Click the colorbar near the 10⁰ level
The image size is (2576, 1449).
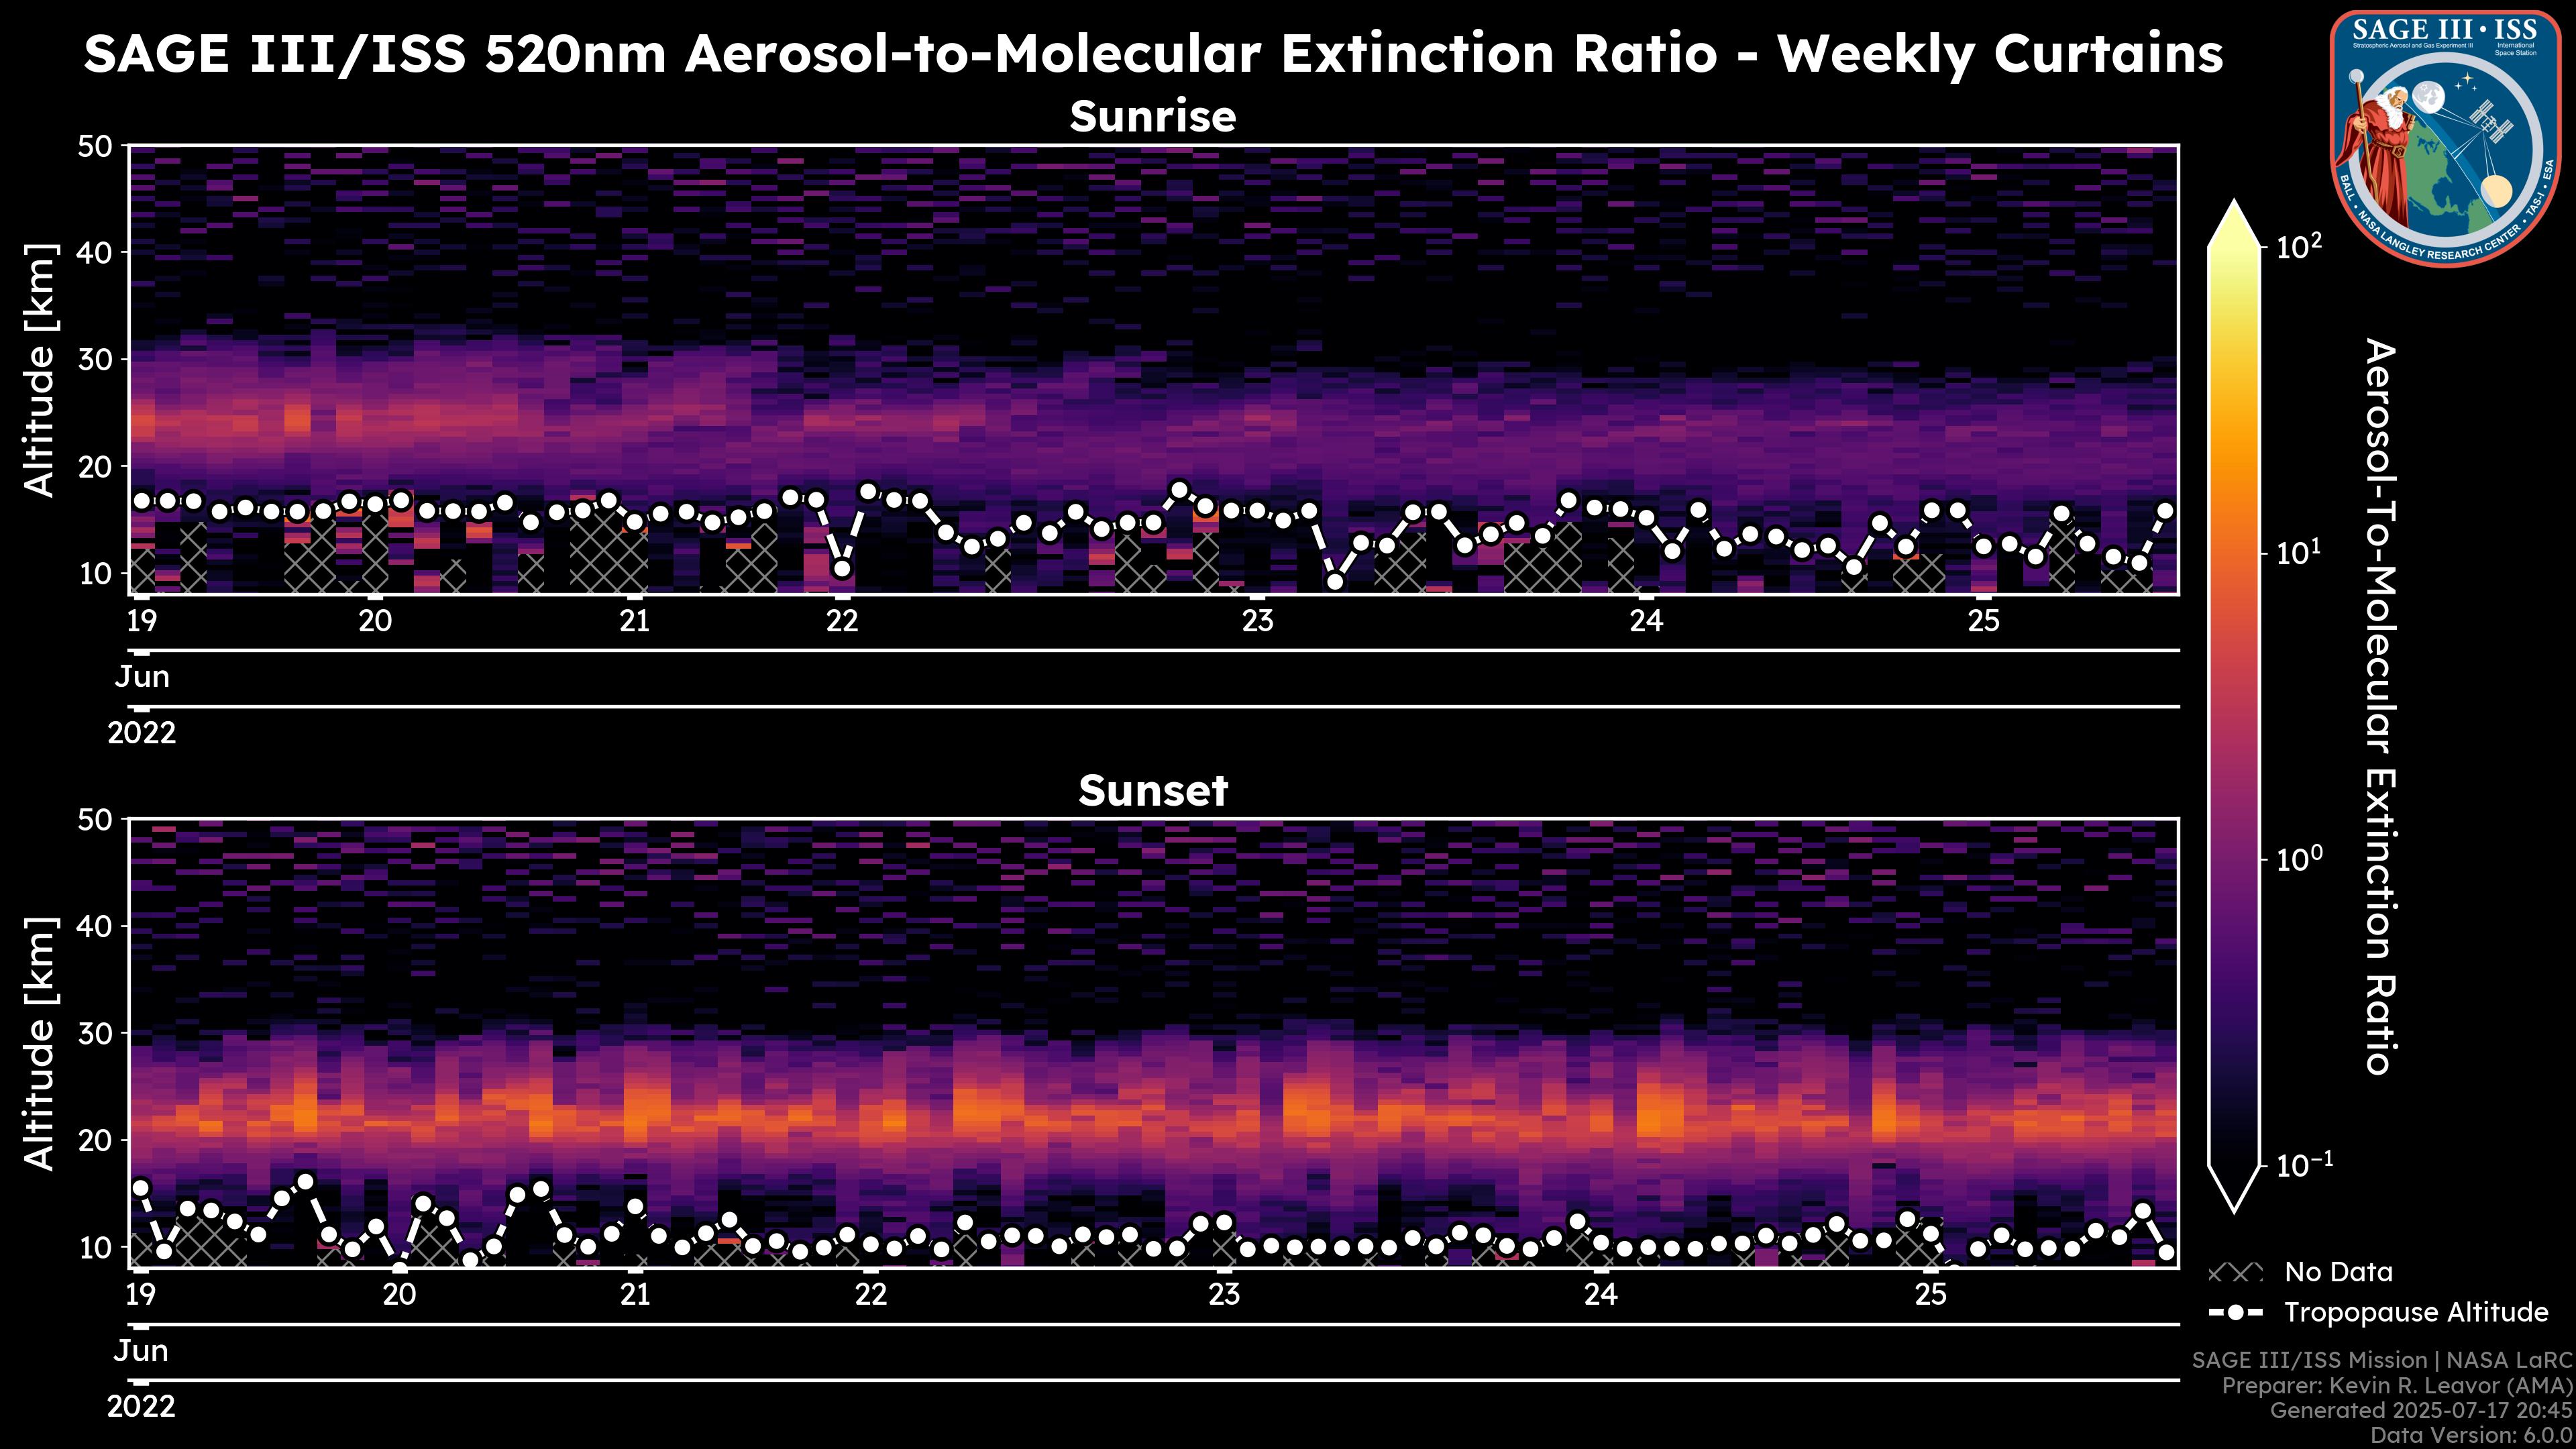pos(2235,859)
